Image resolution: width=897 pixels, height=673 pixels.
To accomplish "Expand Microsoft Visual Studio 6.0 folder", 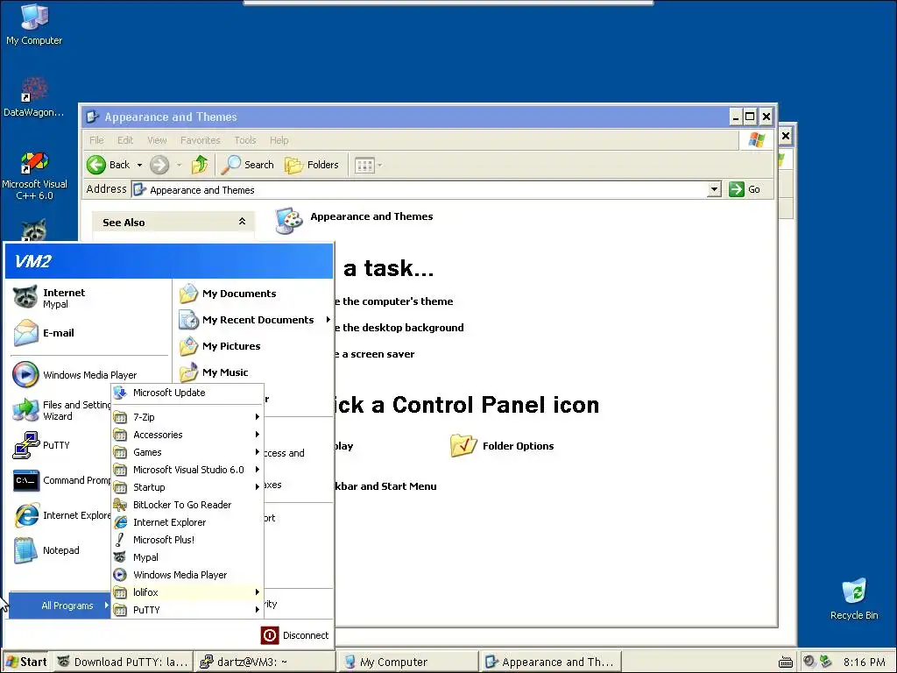I will (187, 470).
